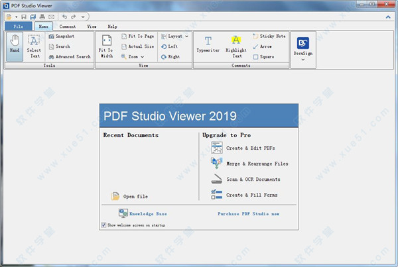Email document via envelope icon
Screen dimensions: 398x267
pyautogui.click(x=51, y=17)
